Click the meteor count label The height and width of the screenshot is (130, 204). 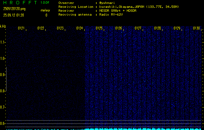coord(45,10)
